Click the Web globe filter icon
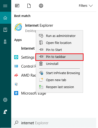The image size is (98, 128). click(x=41, y=6)
